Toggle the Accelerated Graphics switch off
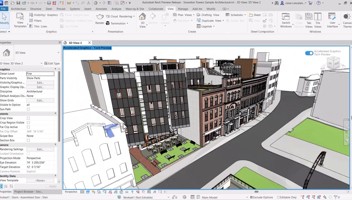Screen dimensions: 352x200 tap(309, 53)
